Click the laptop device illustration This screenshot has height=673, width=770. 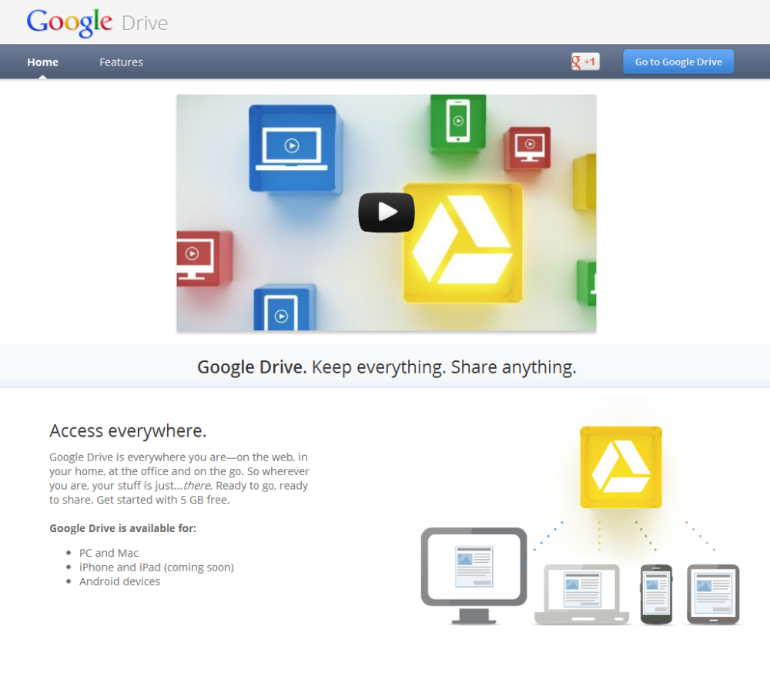581,594
